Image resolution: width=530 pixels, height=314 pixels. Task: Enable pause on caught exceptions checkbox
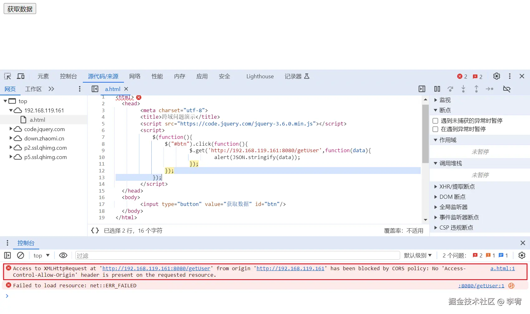435,129
